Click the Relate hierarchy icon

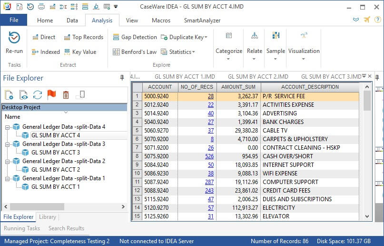[255, 36]
